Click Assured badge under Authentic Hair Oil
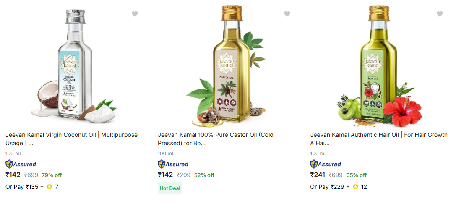 coord(326,164)
